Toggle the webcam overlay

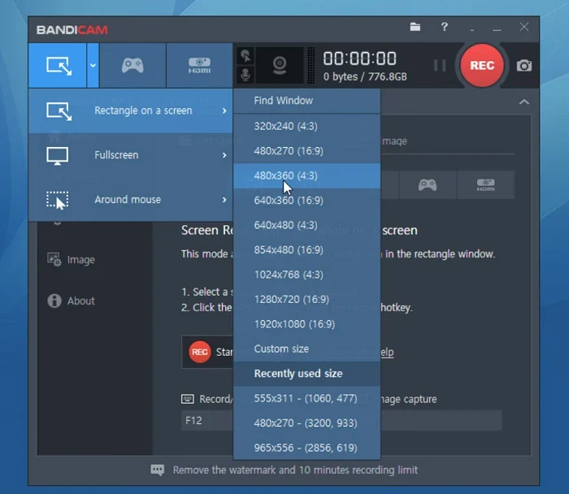(280, 66)
